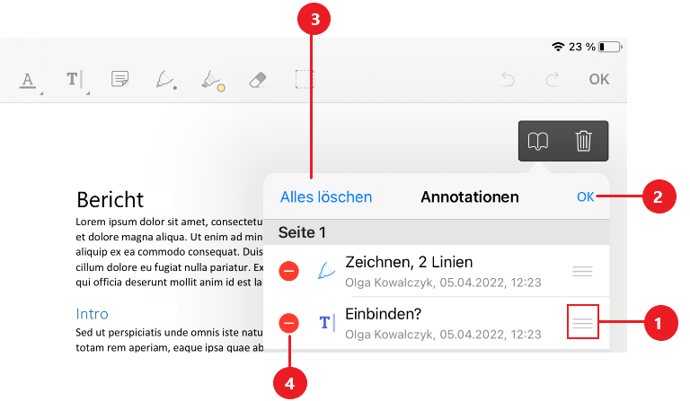Activate the eraser tool

(x=258, y=79)
